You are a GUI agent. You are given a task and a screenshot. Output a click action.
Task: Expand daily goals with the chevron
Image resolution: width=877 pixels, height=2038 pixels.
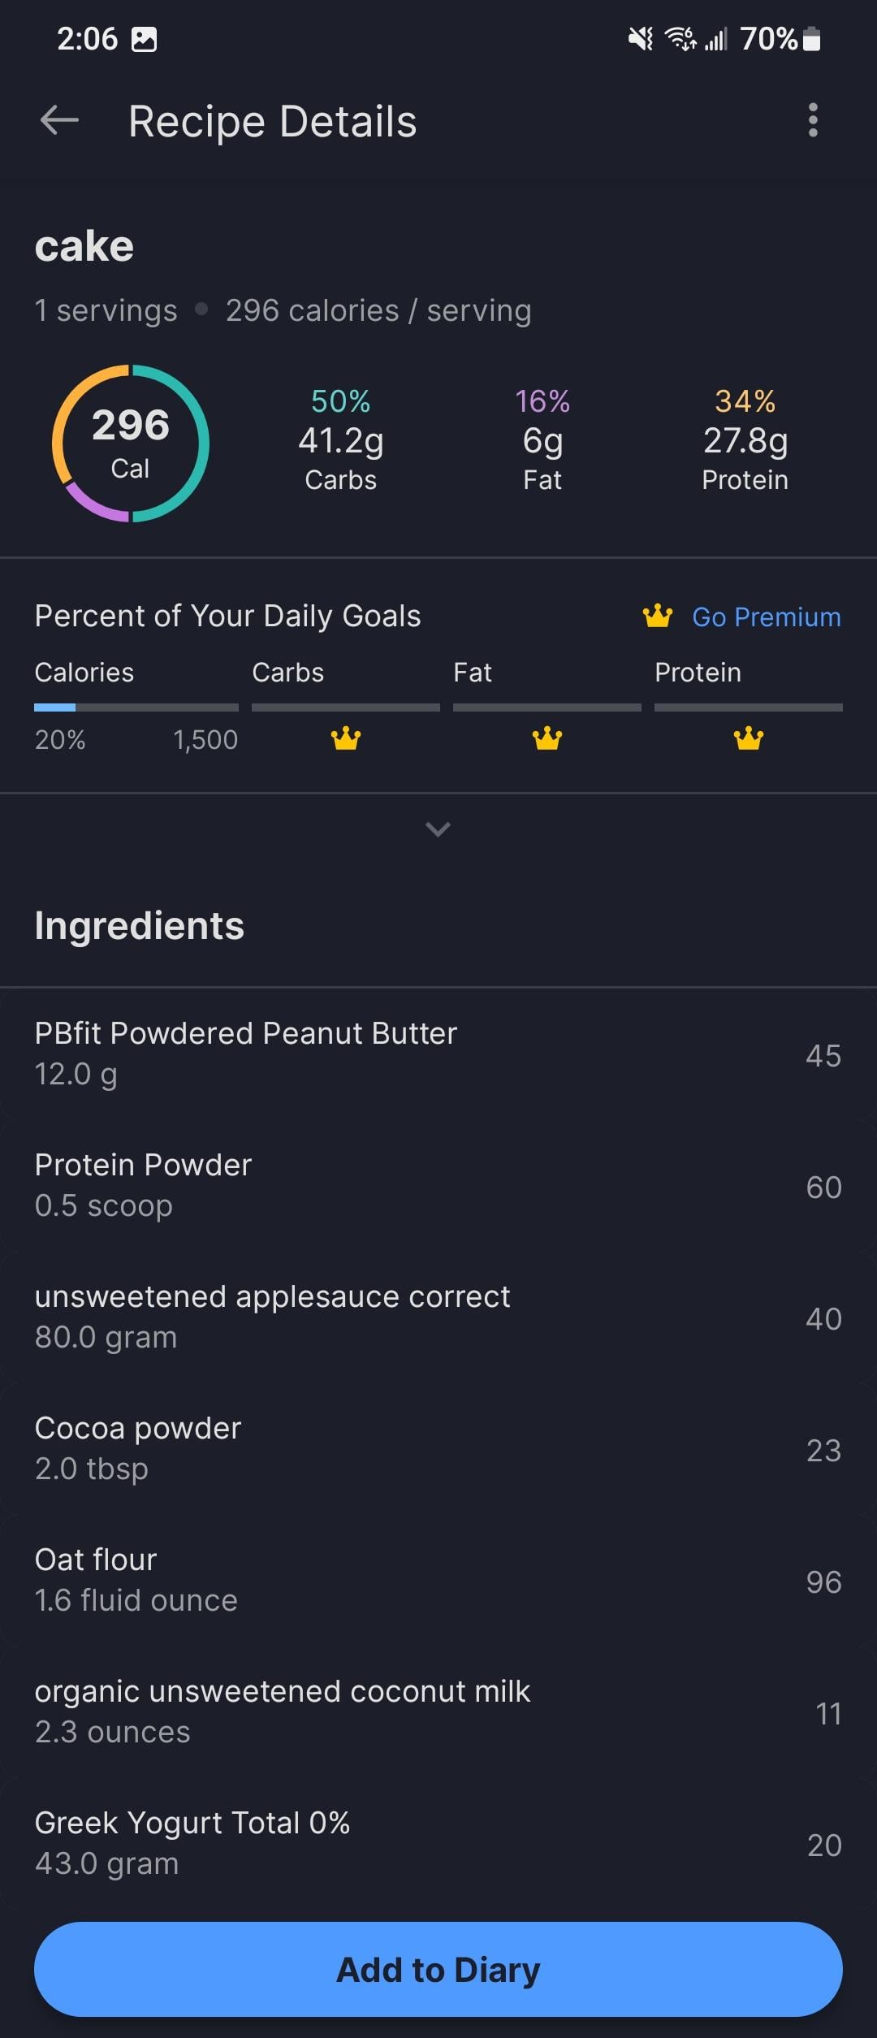[438, 829]
